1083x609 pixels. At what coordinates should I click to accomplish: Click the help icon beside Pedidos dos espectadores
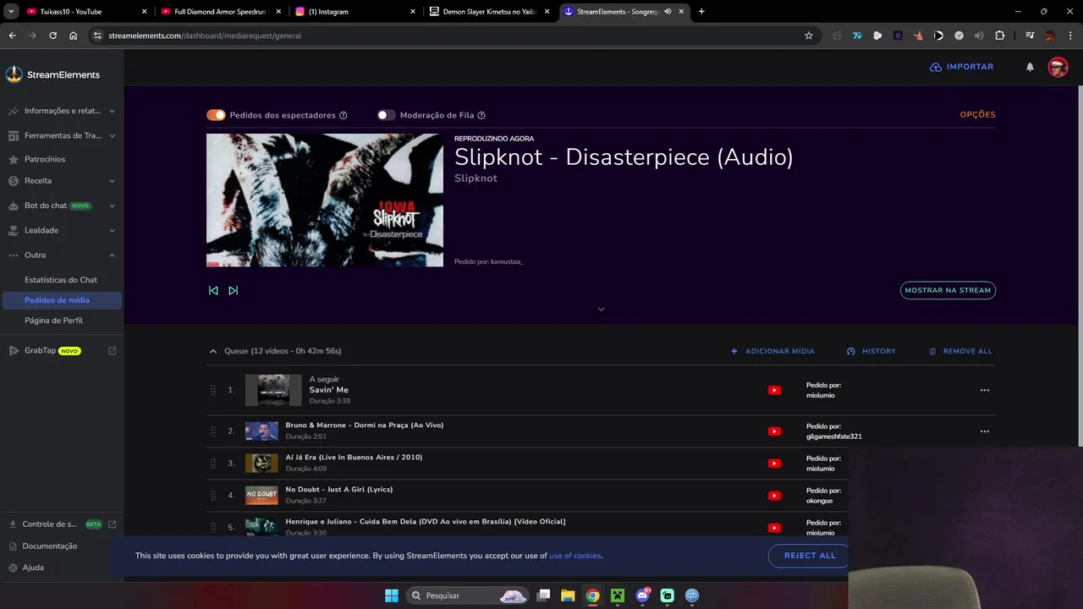click(344, 115)
